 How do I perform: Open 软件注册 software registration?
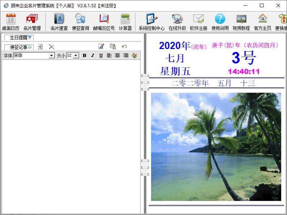[198, 22]
